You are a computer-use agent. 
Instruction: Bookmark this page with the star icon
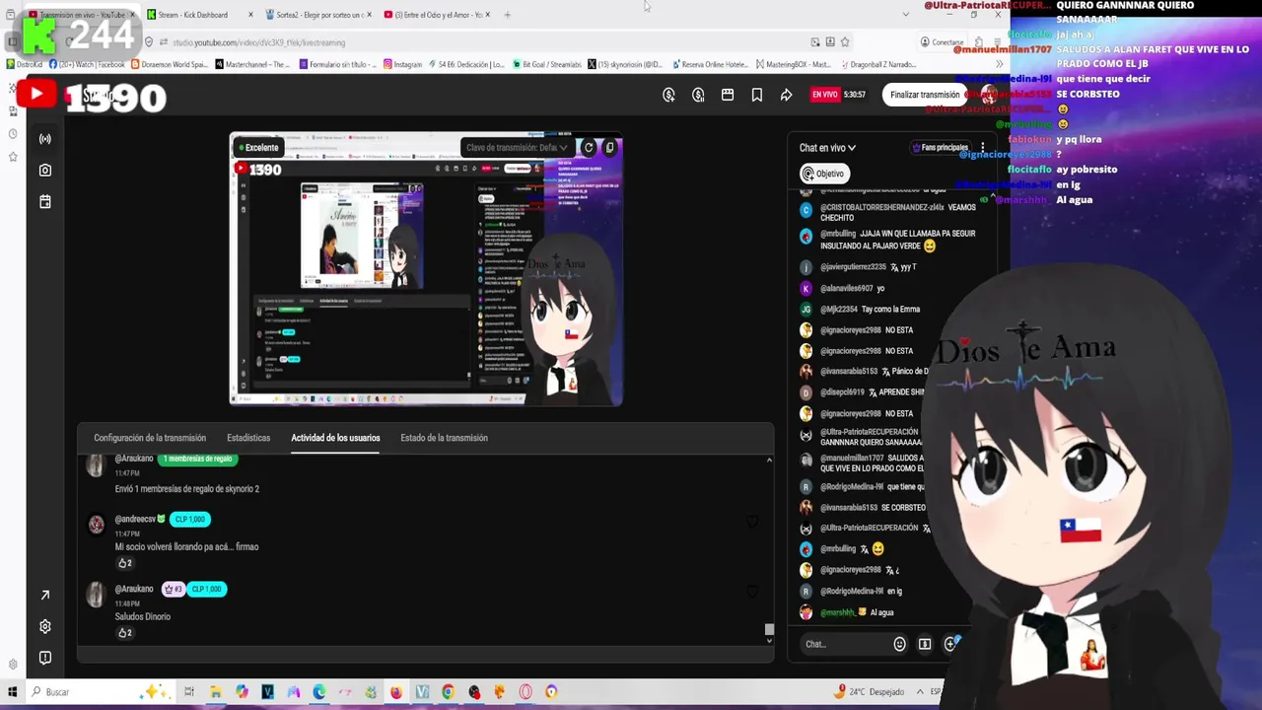(x=845, y=42)
